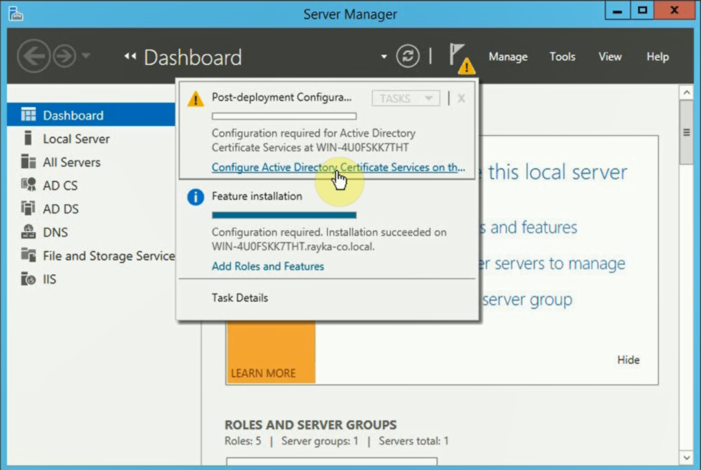Click the 'Servers total: 1' count text
Viewport: 701px width, 470px height.
pyautogui.click(x=413, y=441)
